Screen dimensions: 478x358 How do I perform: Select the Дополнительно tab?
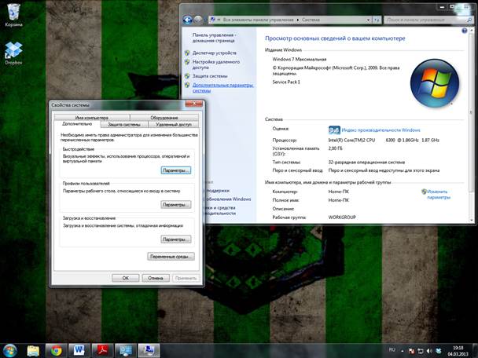click(x=77, y=124)
